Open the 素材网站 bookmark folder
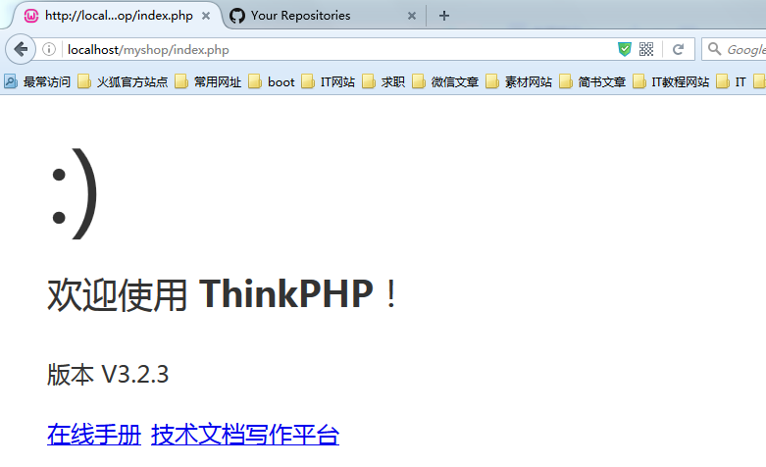Viewport: 766px width, 467px height. pos(519,81)
